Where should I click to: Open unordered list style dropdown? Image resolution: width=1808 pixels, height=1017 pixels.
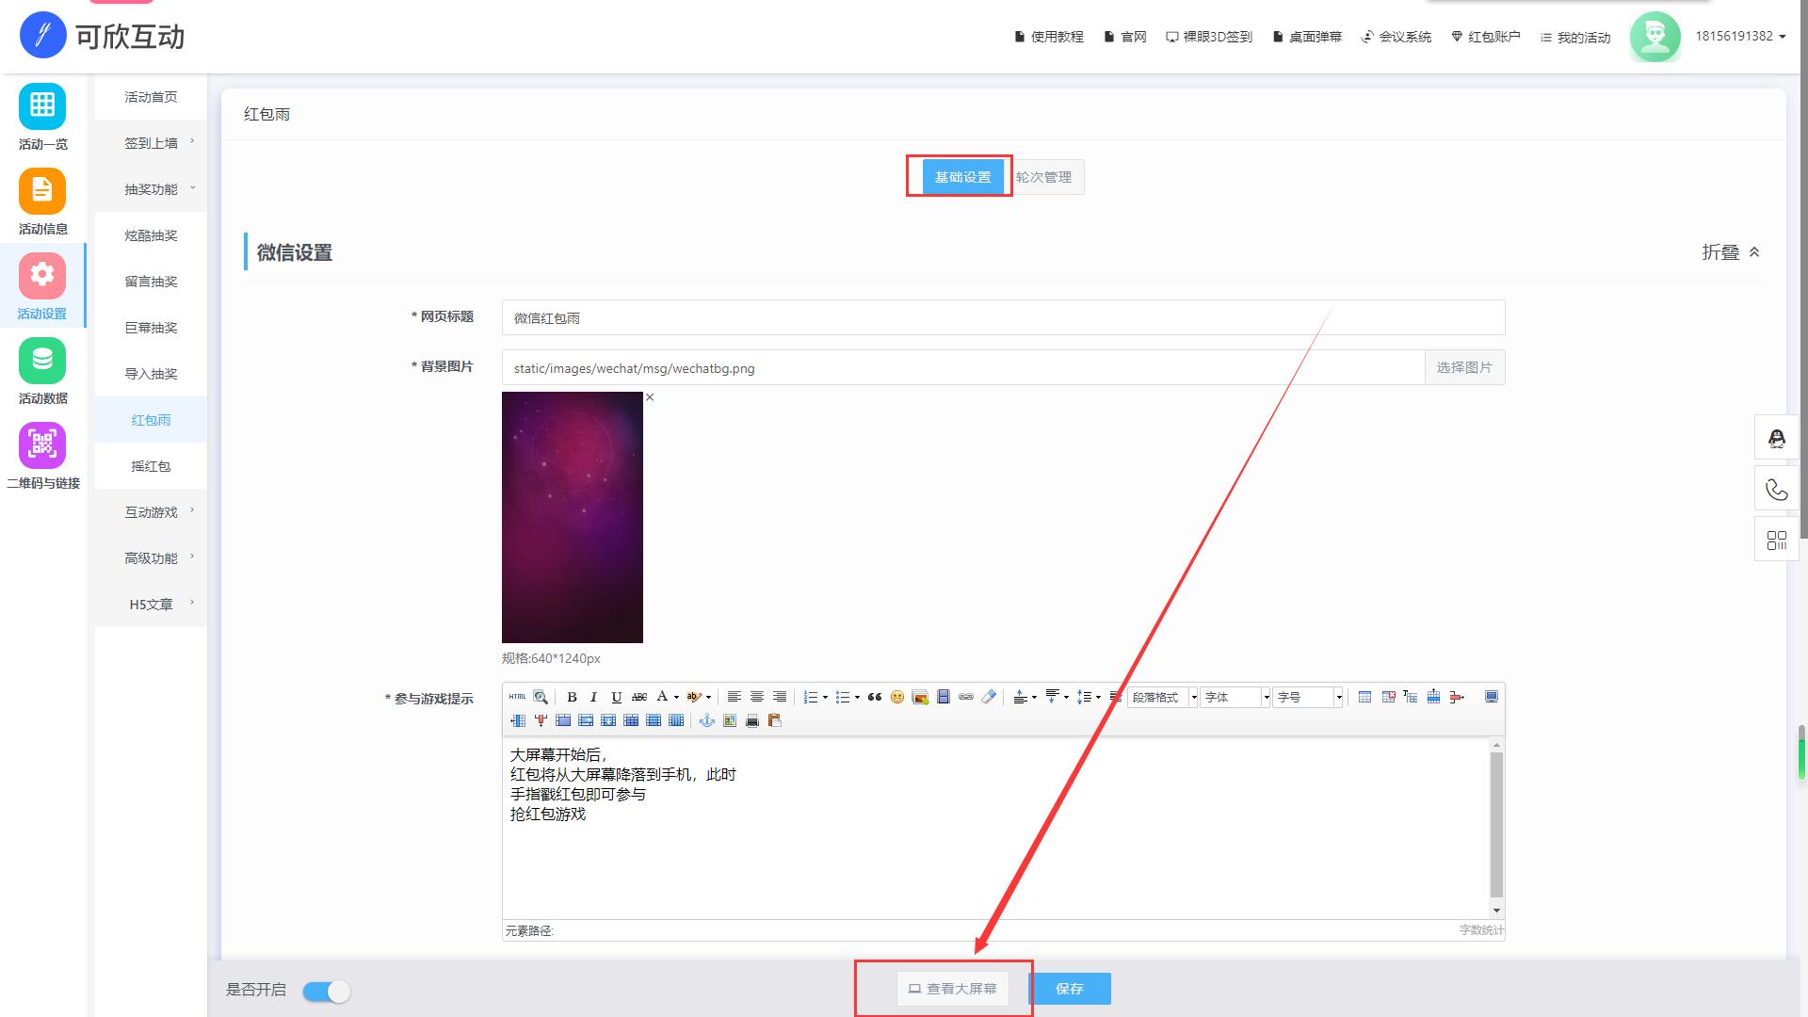(x=857, y=698)
